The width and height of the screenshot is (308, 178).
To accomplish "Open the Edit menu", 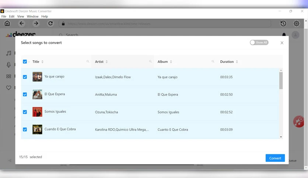I will (x=11, y=17).
